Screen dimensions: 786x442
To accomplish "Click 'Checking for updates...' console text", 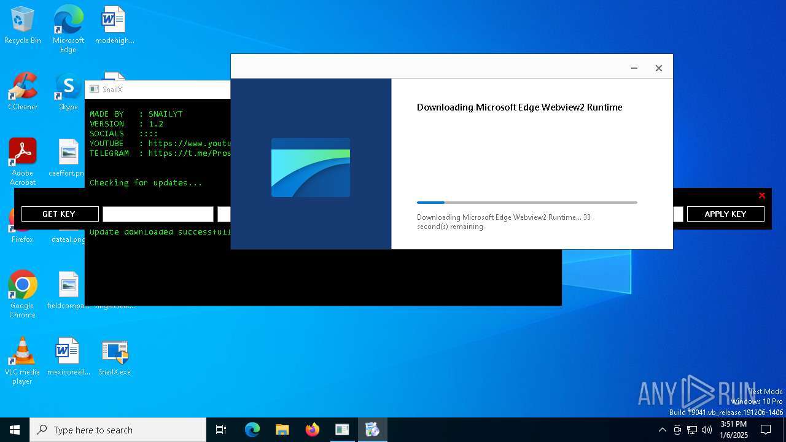I will tap(146, 182).
